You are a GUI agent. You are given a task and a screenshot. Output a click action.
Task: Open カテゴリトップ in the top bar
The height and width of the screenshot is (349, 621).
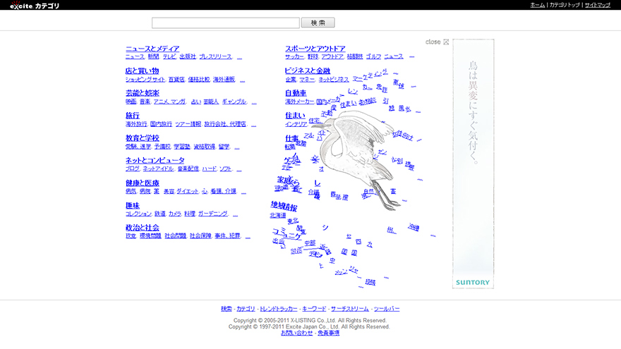[565, 5]
